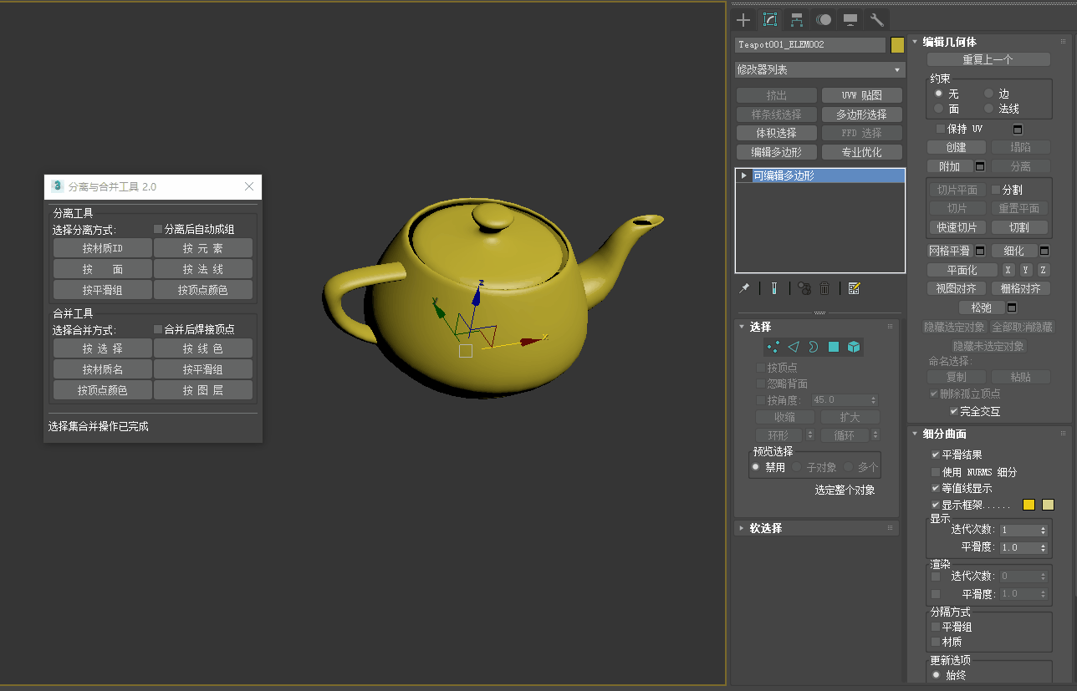
Task: Select Vertex sub-object level icon
Action: [x=773, y=347]
